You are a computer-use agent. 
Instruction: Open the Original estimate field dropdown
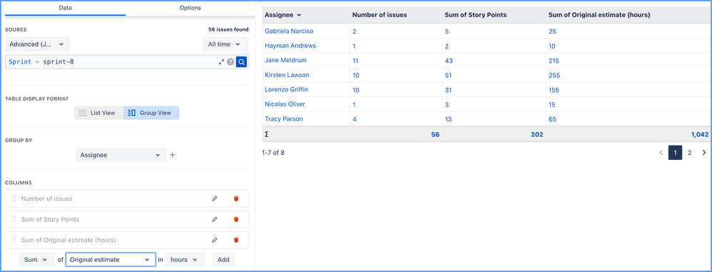click(x=111, y=260)
